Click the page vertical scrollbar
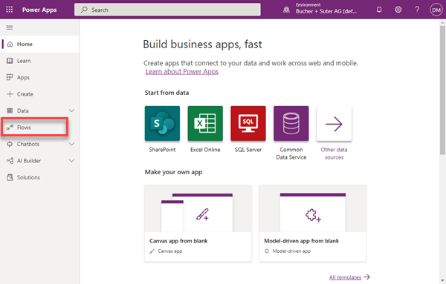 click(442, 90)
